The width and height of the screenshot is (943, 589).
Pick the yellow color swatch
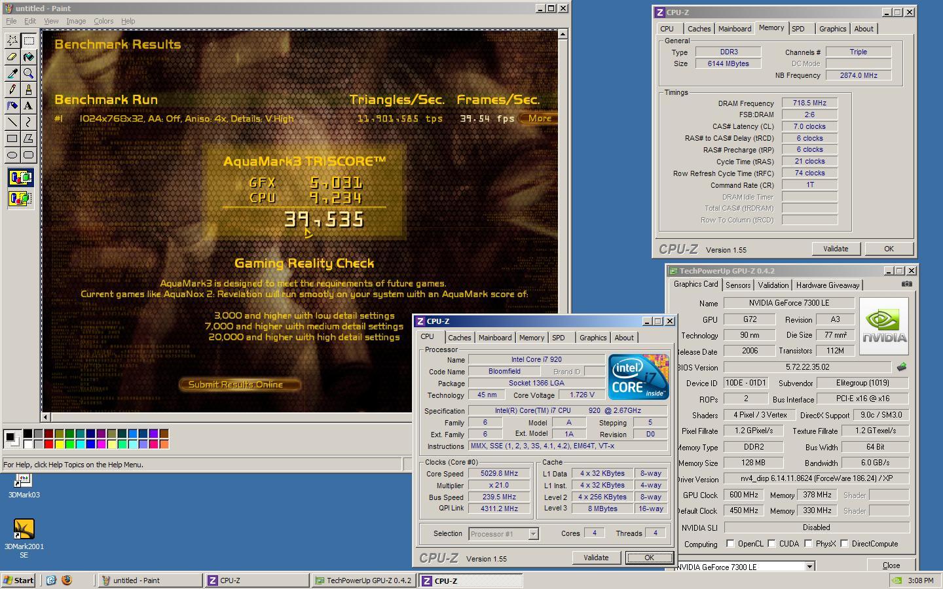(60, 444)
